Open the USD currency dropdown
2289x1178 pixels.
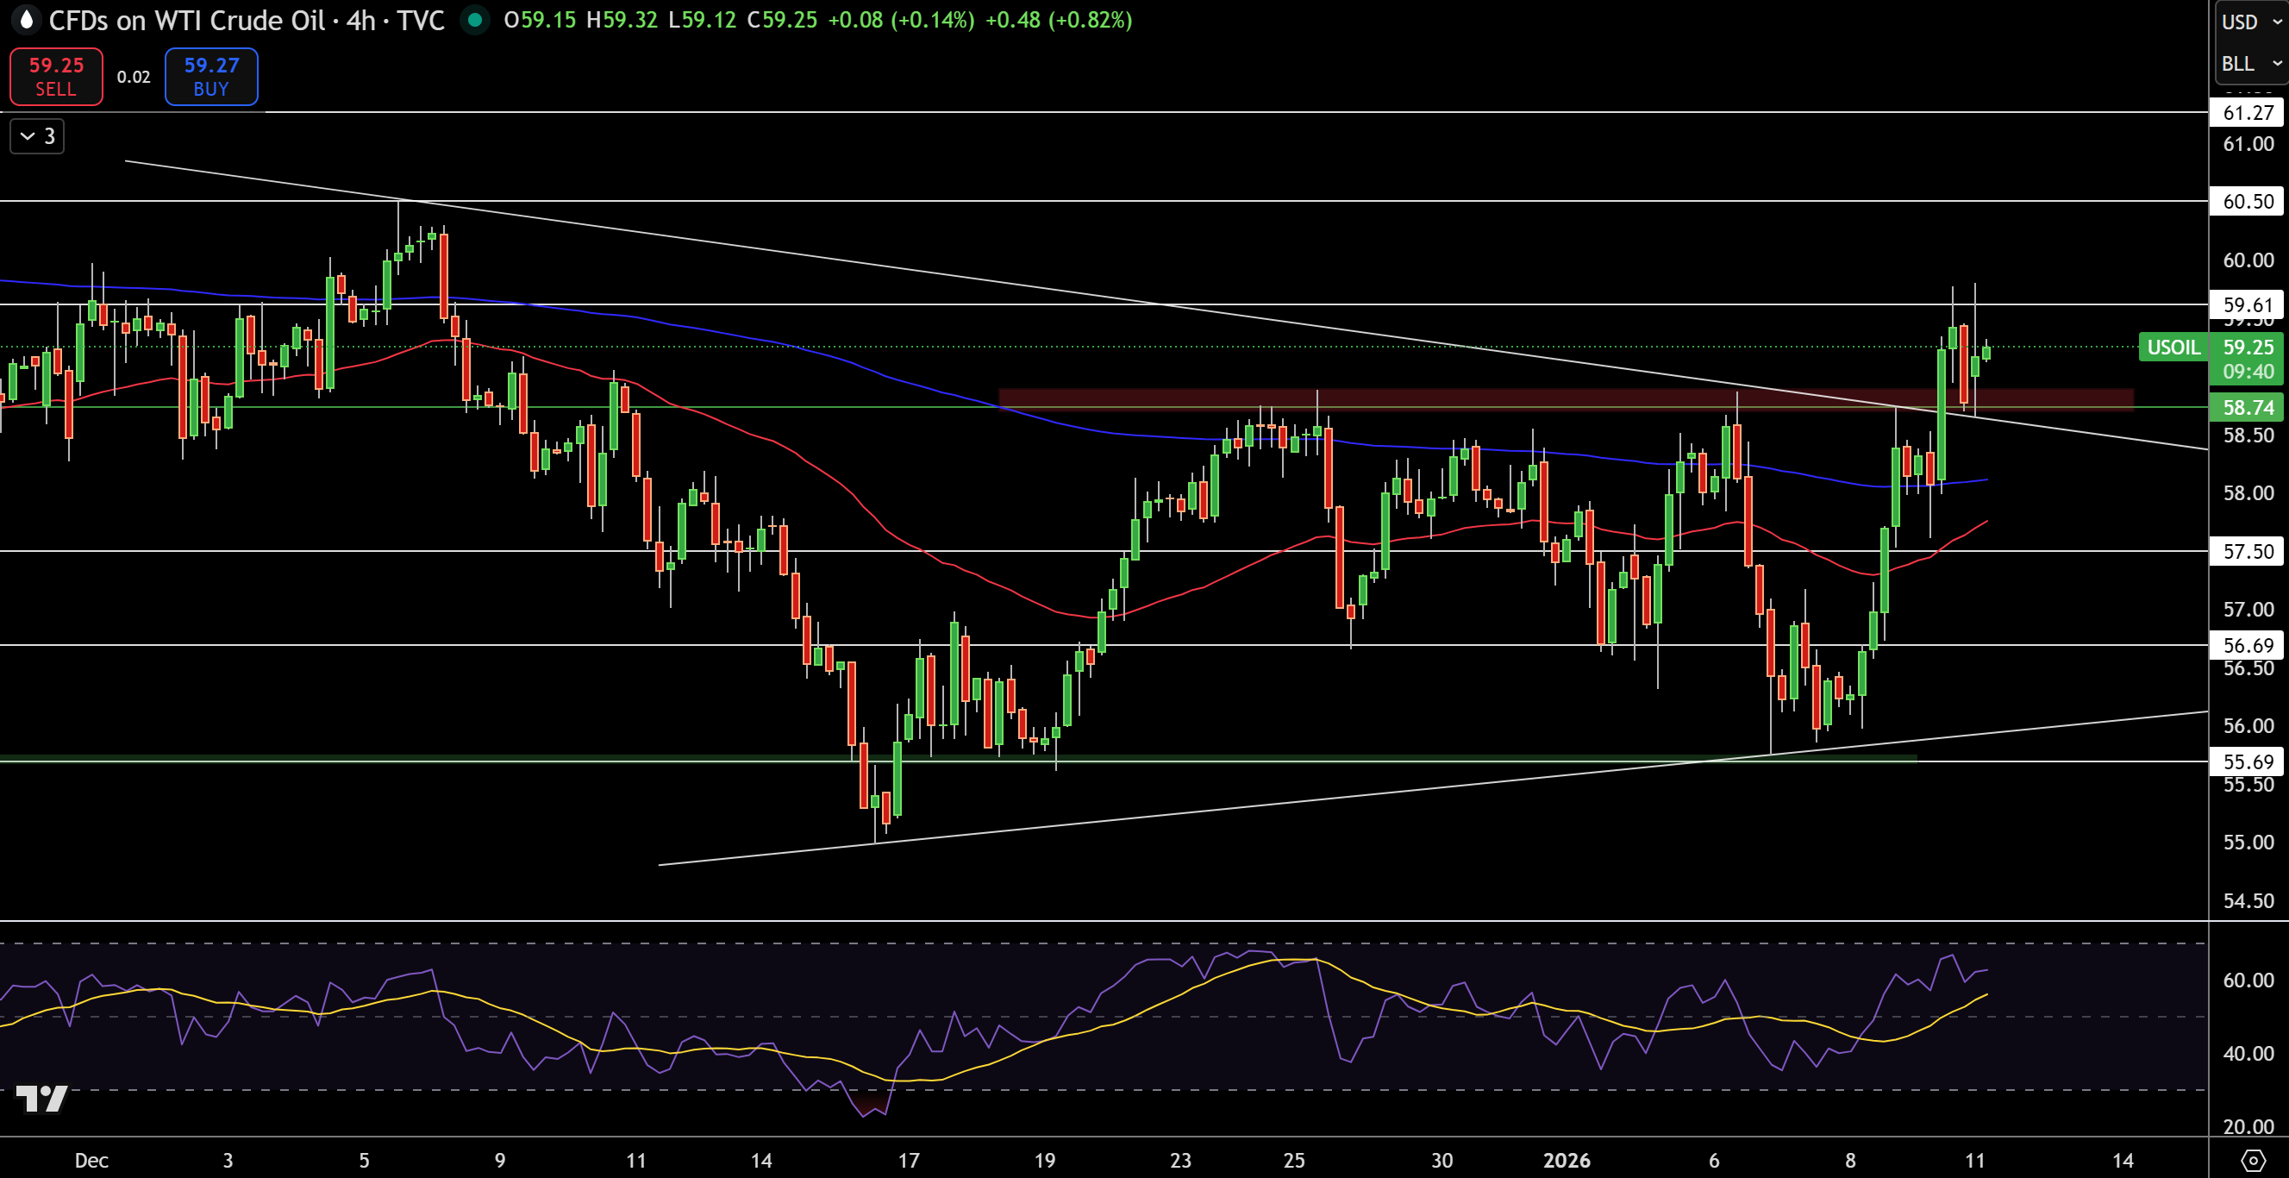2250,22
